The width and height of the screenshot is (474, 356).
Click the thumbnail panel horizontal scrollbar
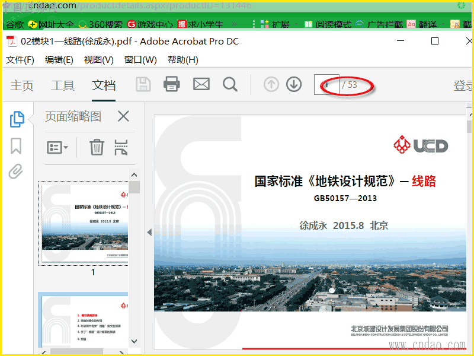coord(76,351)
